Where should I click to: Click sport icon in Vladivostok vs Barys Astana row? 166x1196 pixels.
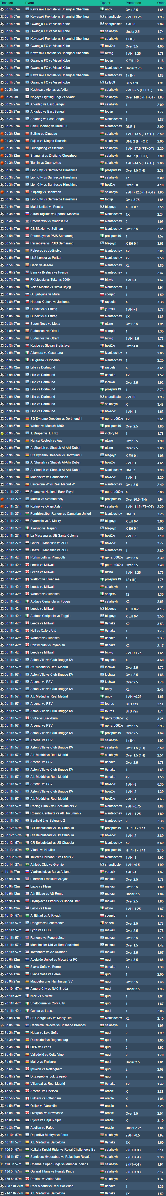(2, 872)
